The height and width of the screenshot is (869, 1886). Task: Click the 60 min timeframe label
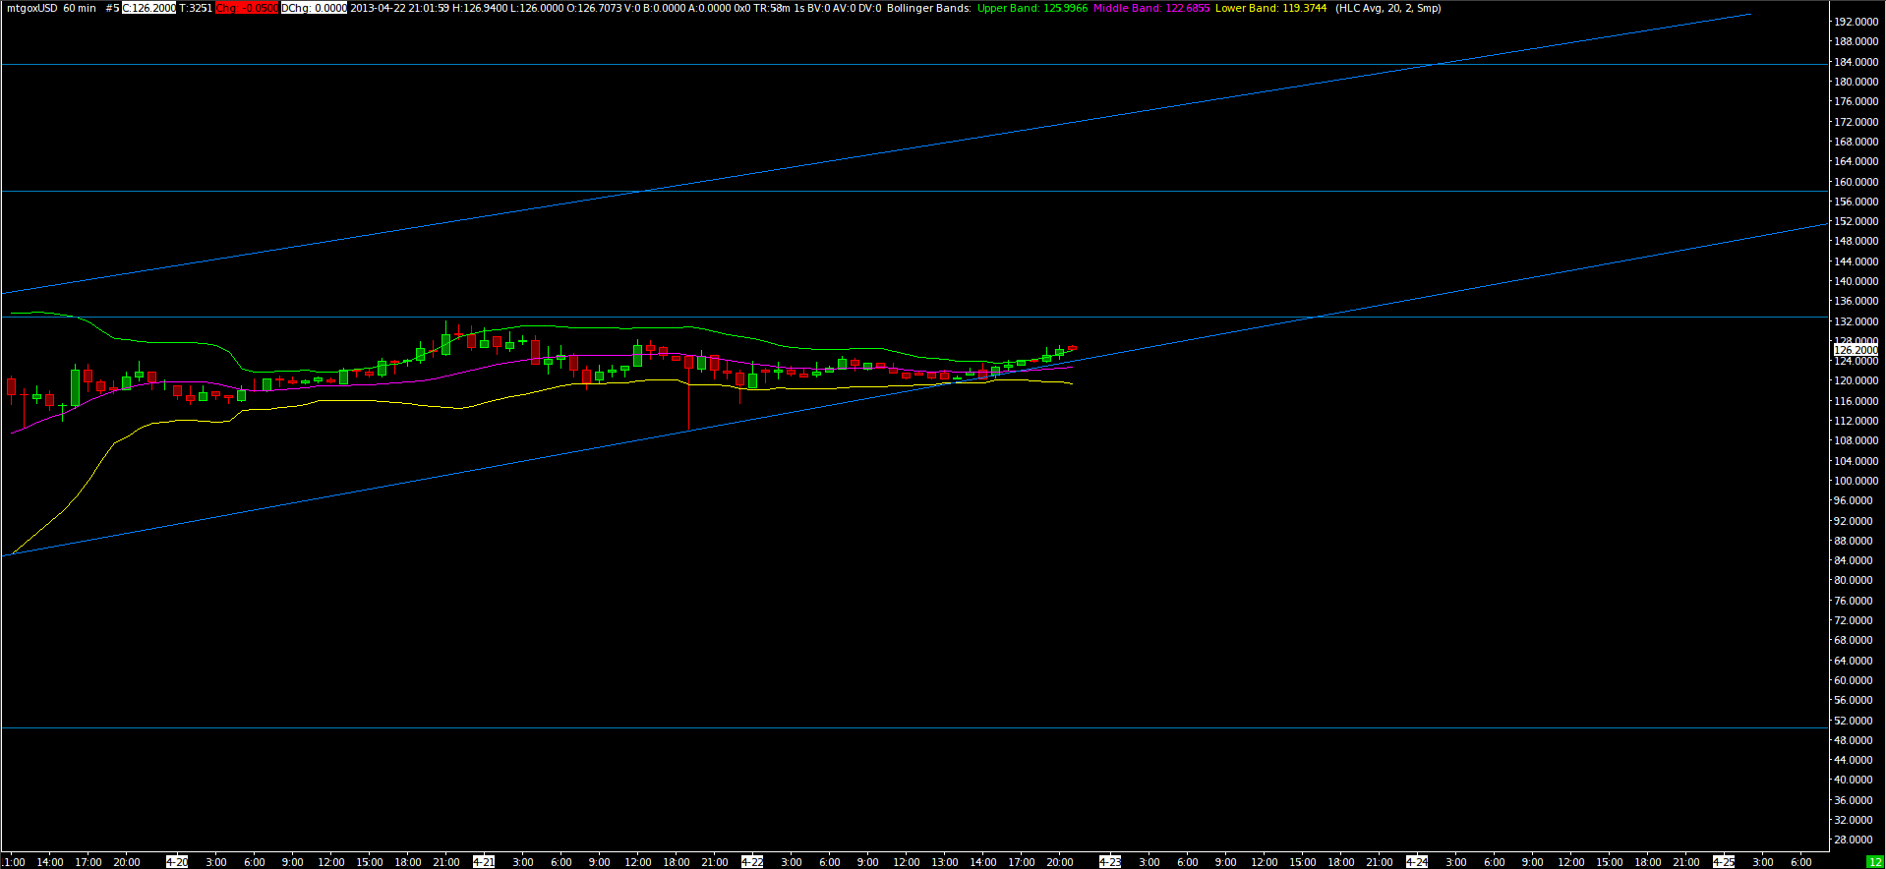(x=80, y=8)
